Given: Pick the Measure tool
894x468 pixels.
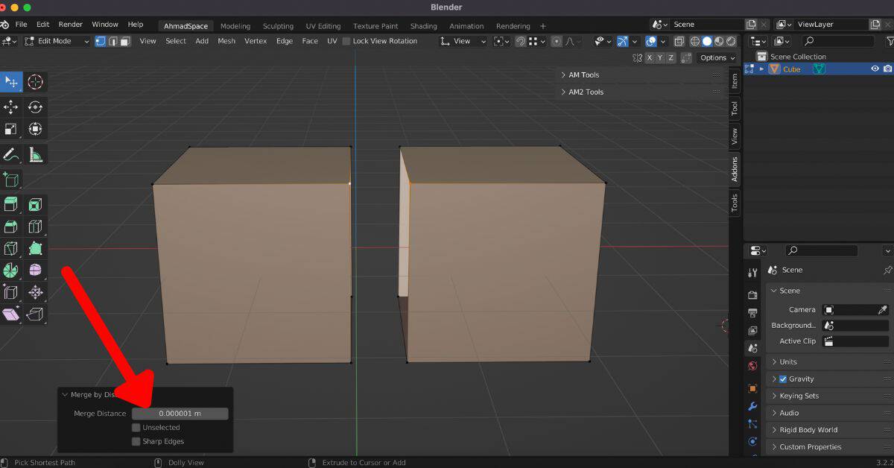Looking at the screenshot, I should 35,155.
